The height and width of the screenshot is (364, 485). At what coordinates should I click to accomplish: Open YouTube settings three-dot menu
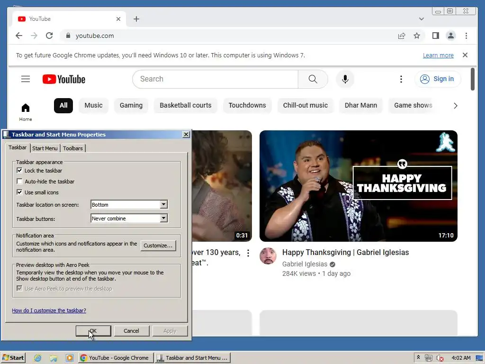click(401, 79)
